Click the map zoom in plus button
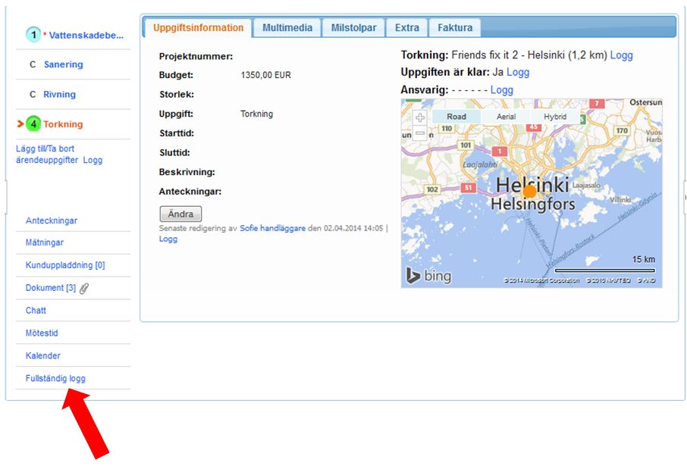This screenshot has height=469, width=687. click(x=420, y=118)
